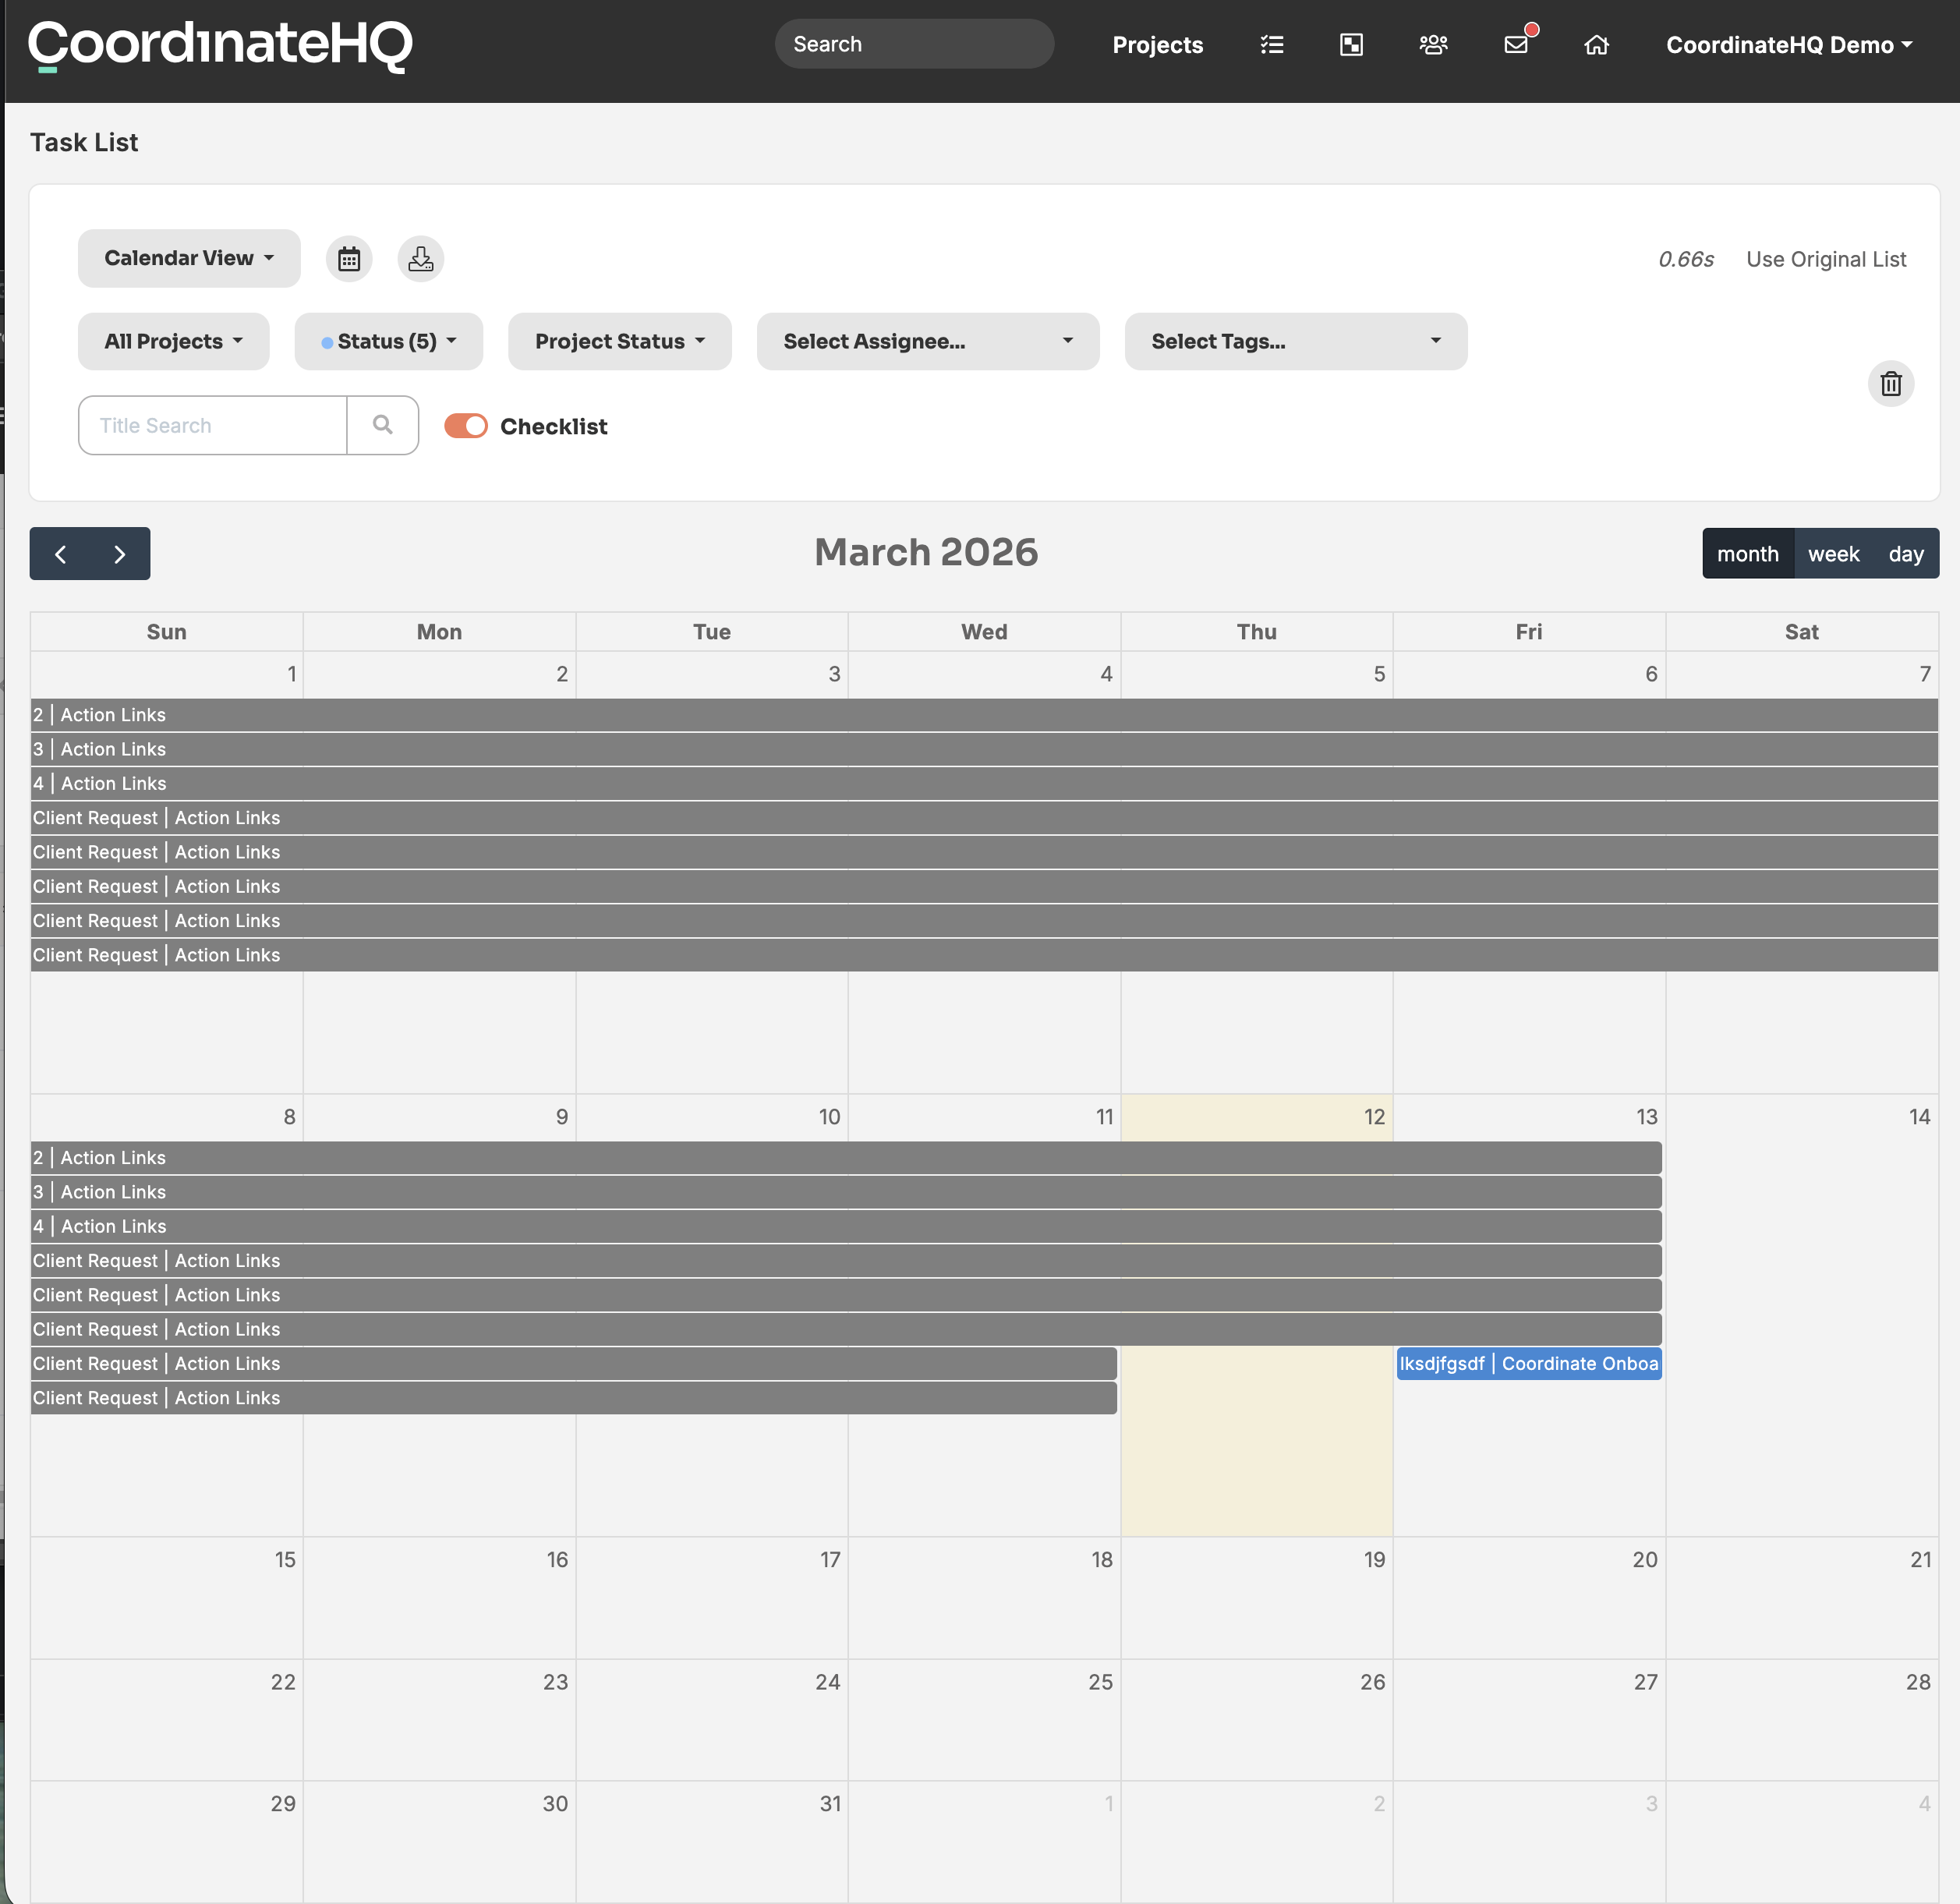Open first-week event '4 | Action Links'
This screenshot has height=1904, width=1960.
click(x=984, y=784)
